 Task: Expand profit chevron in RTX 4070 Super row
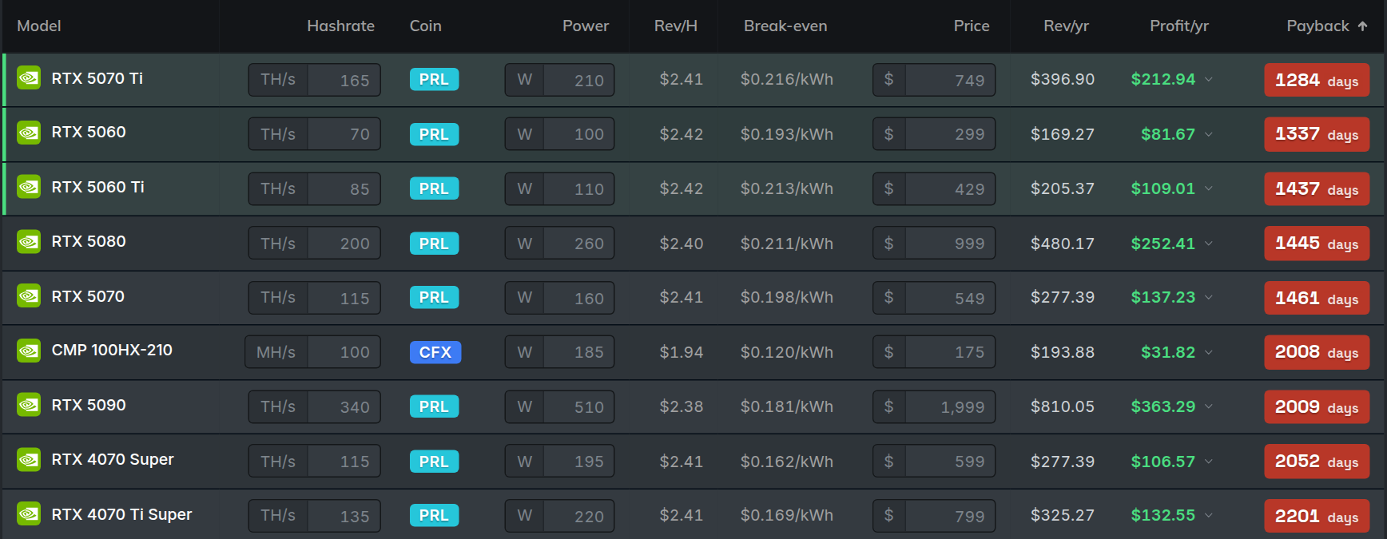tap(1209, 462)
